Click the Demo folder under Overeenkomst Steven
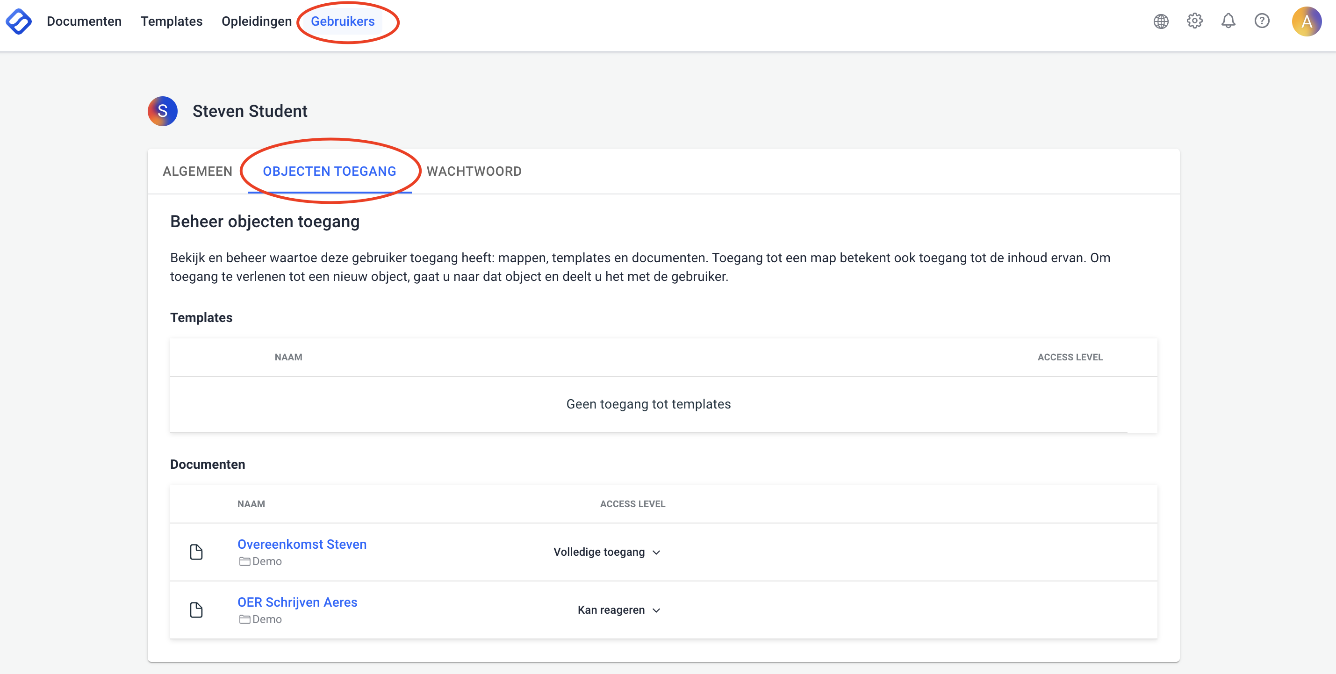1336x674 pixels. (x=261, y=561)
